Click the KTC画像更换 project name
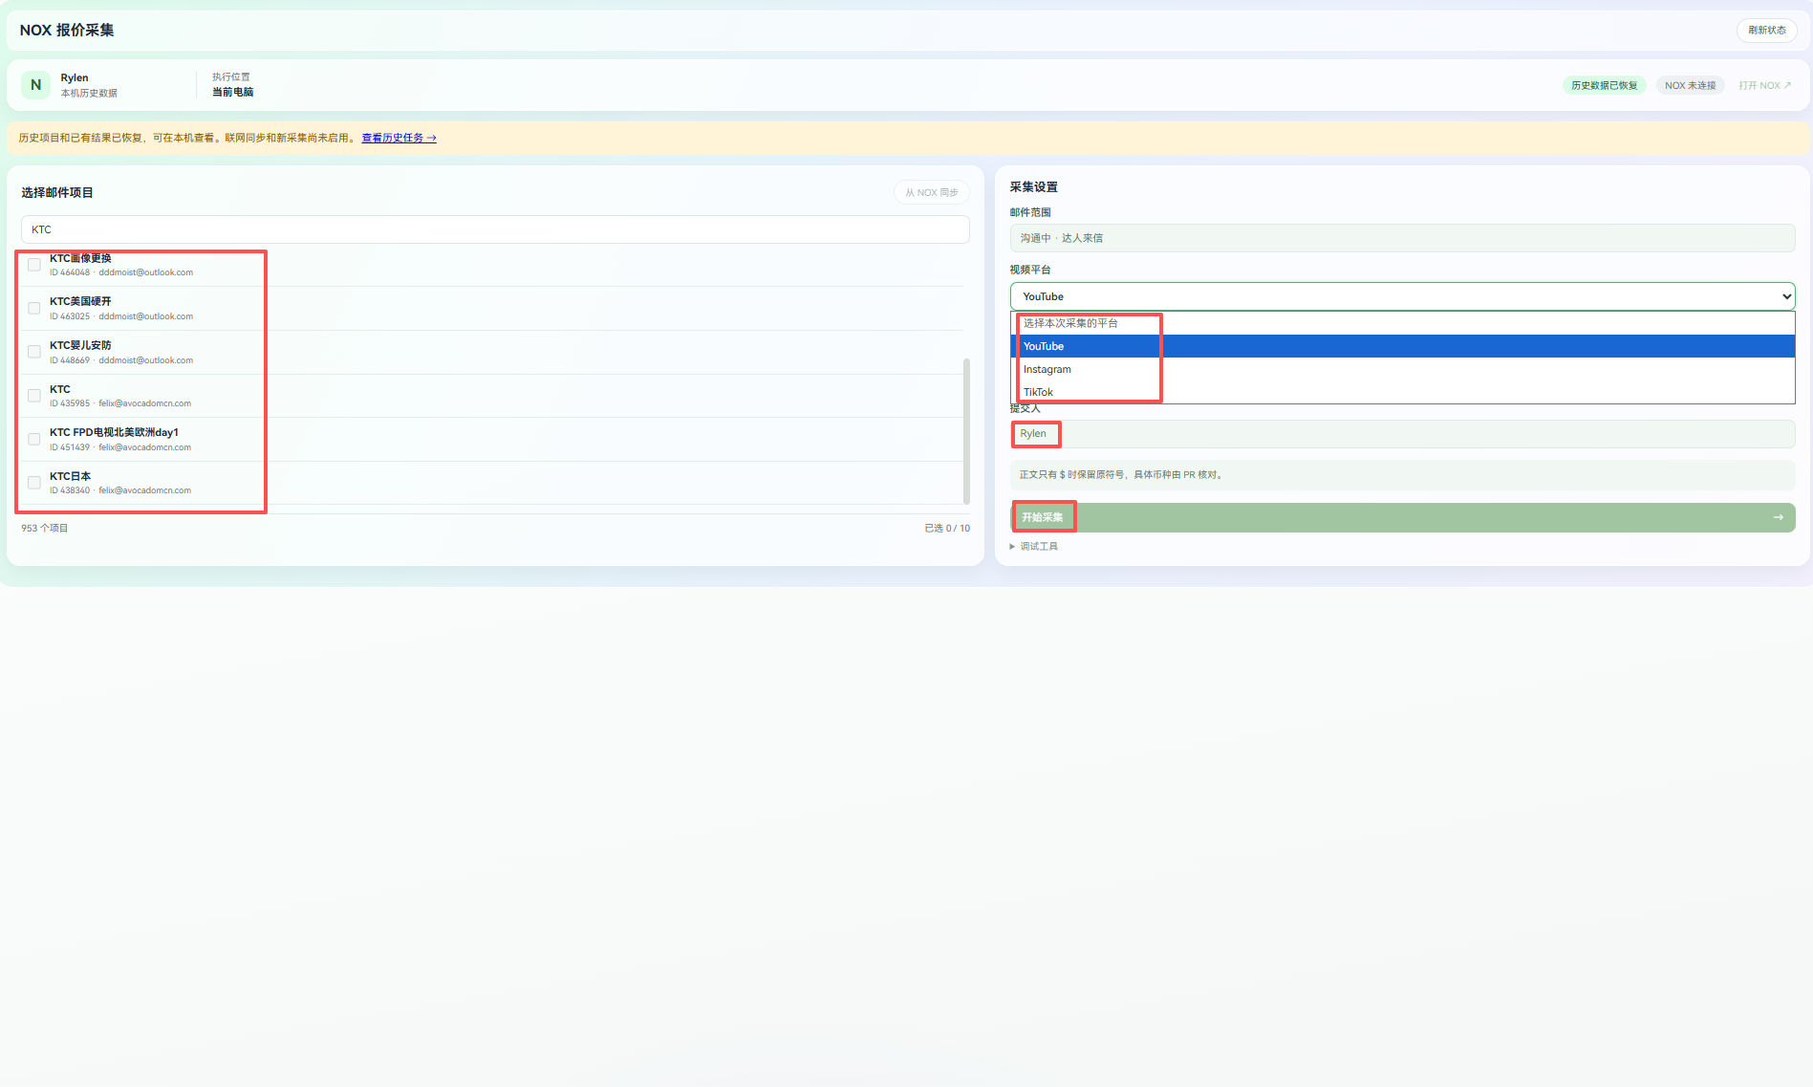 pos(80,258)
